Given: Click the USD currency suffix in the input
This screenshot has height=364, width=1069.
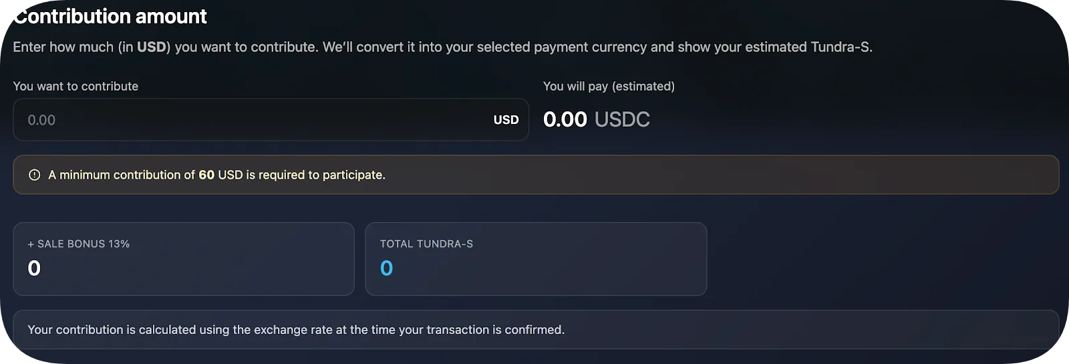Looking at the screenshot, I should [506, 120].
